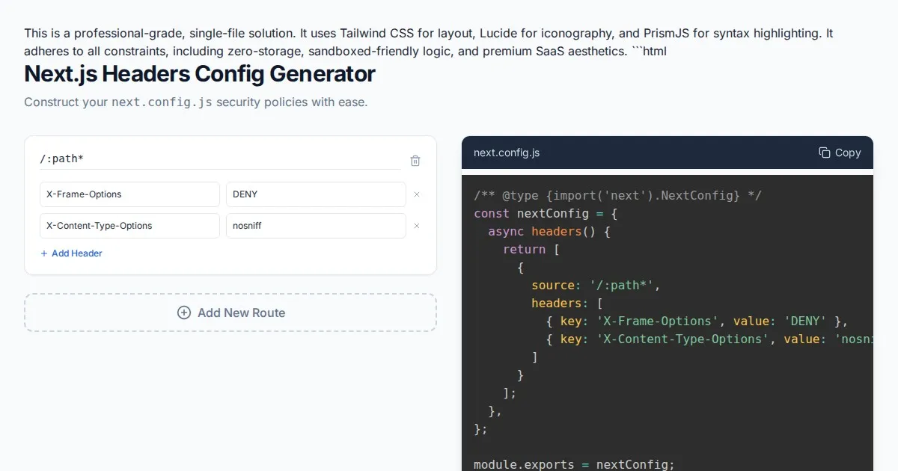Click the Add Header link text
The width and height of the screenshot is (898, 471).
(76, 253)
